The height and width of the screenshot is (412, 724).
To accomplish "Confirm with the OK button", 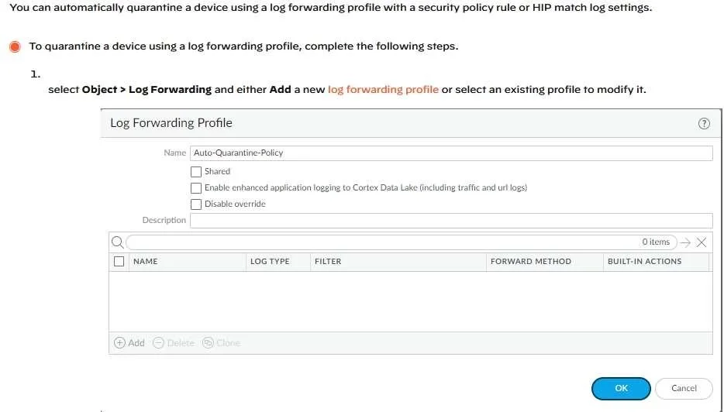I will tap(621, 389).
